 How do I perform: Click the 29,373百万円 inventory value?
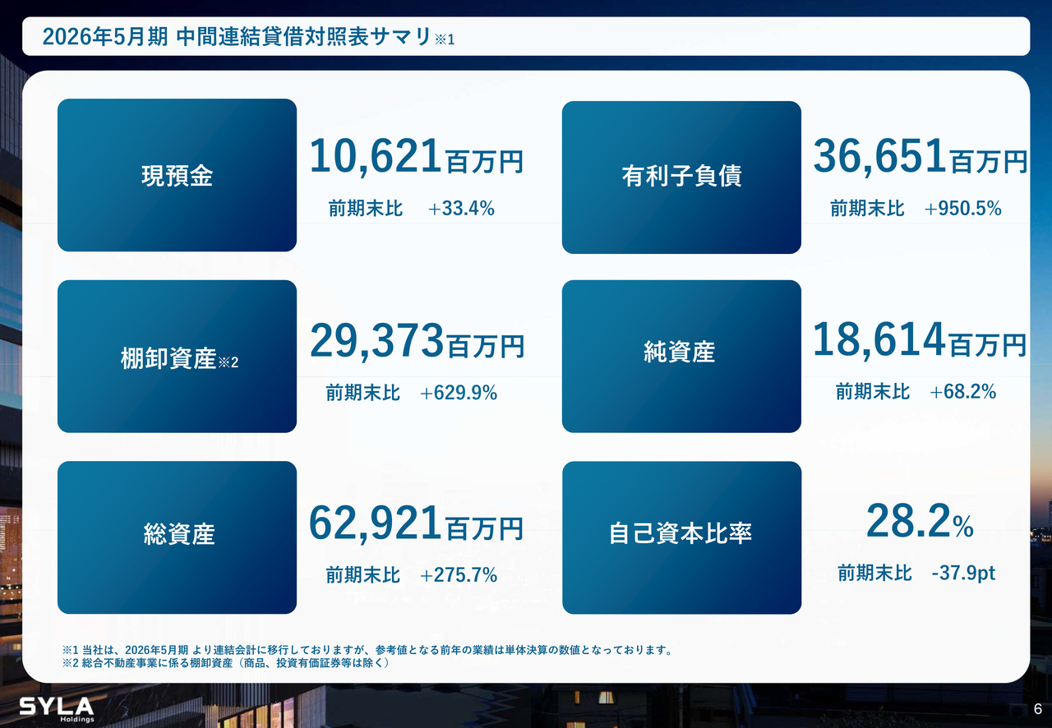416,341
